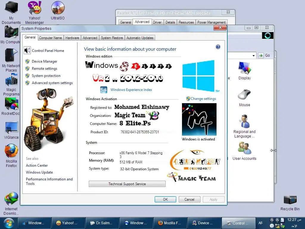Open Power Management tab in Realtek Properties
This screenshot has width=305, height=229.
[x=211, y=22]
